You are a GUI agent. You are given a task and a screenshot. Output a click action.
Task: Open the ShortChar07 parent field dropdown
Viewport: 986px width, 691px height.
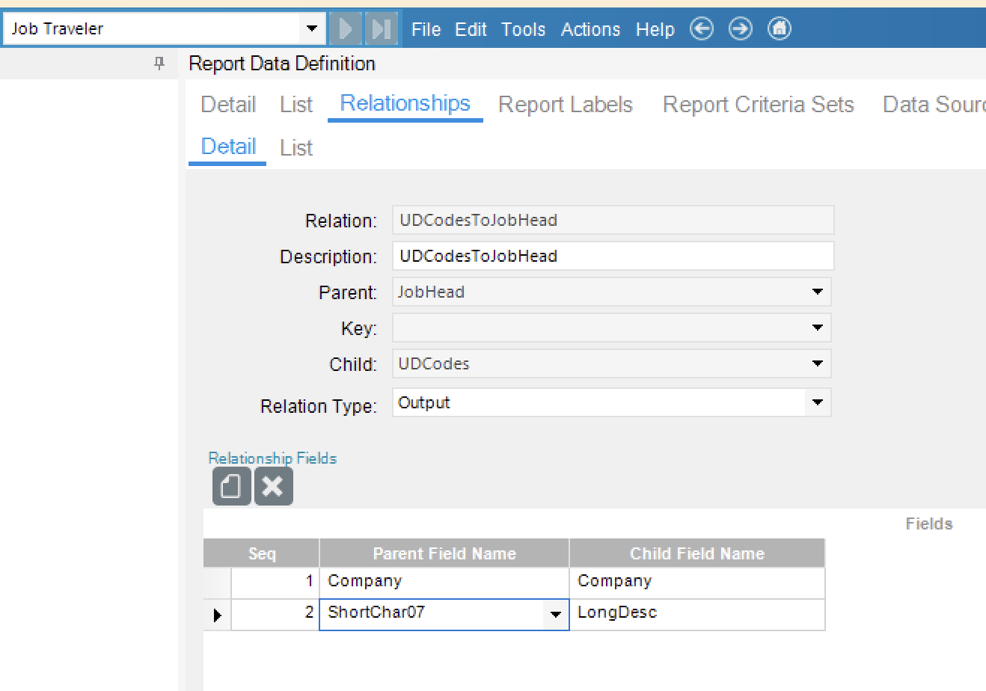(555, 615)
